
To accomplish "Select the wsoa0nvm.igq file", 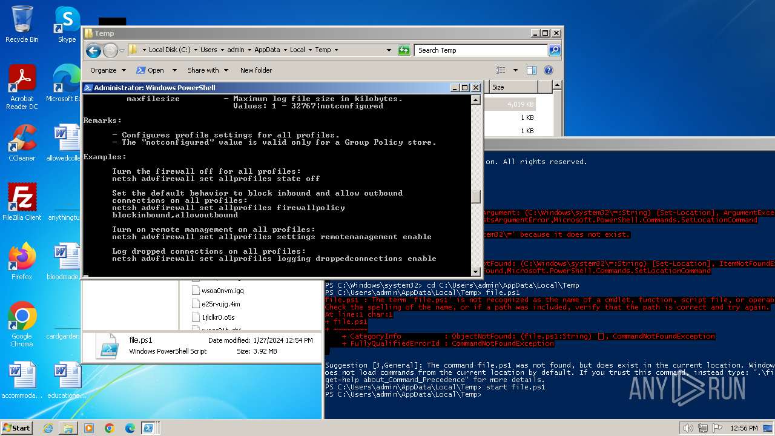I will (217, 291).
